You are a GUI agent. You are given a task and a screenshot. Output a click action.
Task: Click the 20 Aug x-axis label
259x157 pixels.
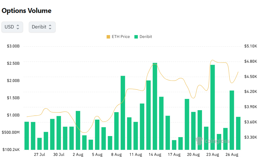[193, 154]
